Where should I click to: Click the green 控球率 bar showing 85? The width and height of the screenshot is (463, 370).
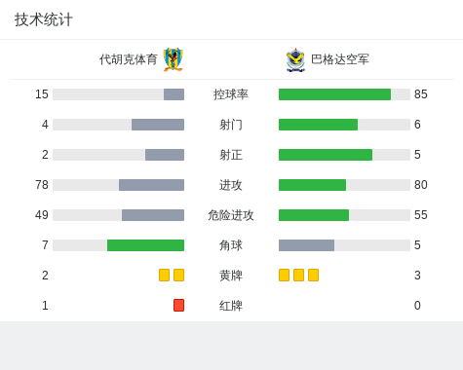(x=334, y=94)
